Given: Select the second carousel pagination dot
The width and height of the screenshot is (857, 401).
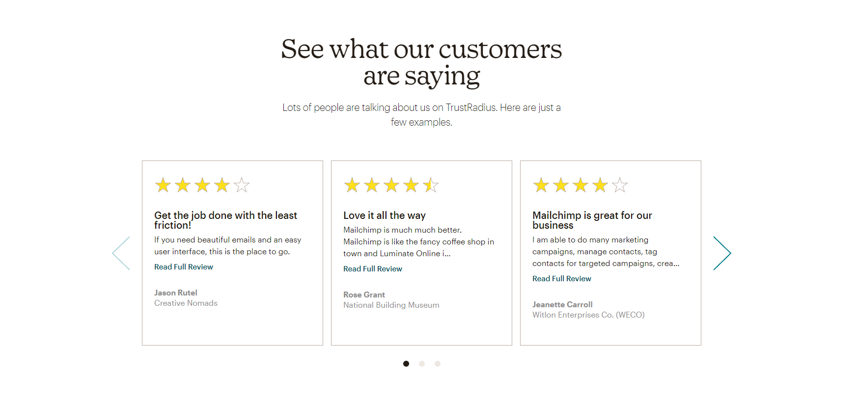Looking at the screenshot, I should pos(422,364).
